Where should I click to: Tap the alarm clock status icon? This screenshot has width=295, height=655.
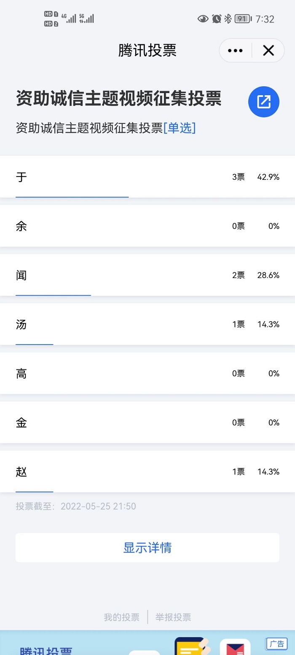217,19
